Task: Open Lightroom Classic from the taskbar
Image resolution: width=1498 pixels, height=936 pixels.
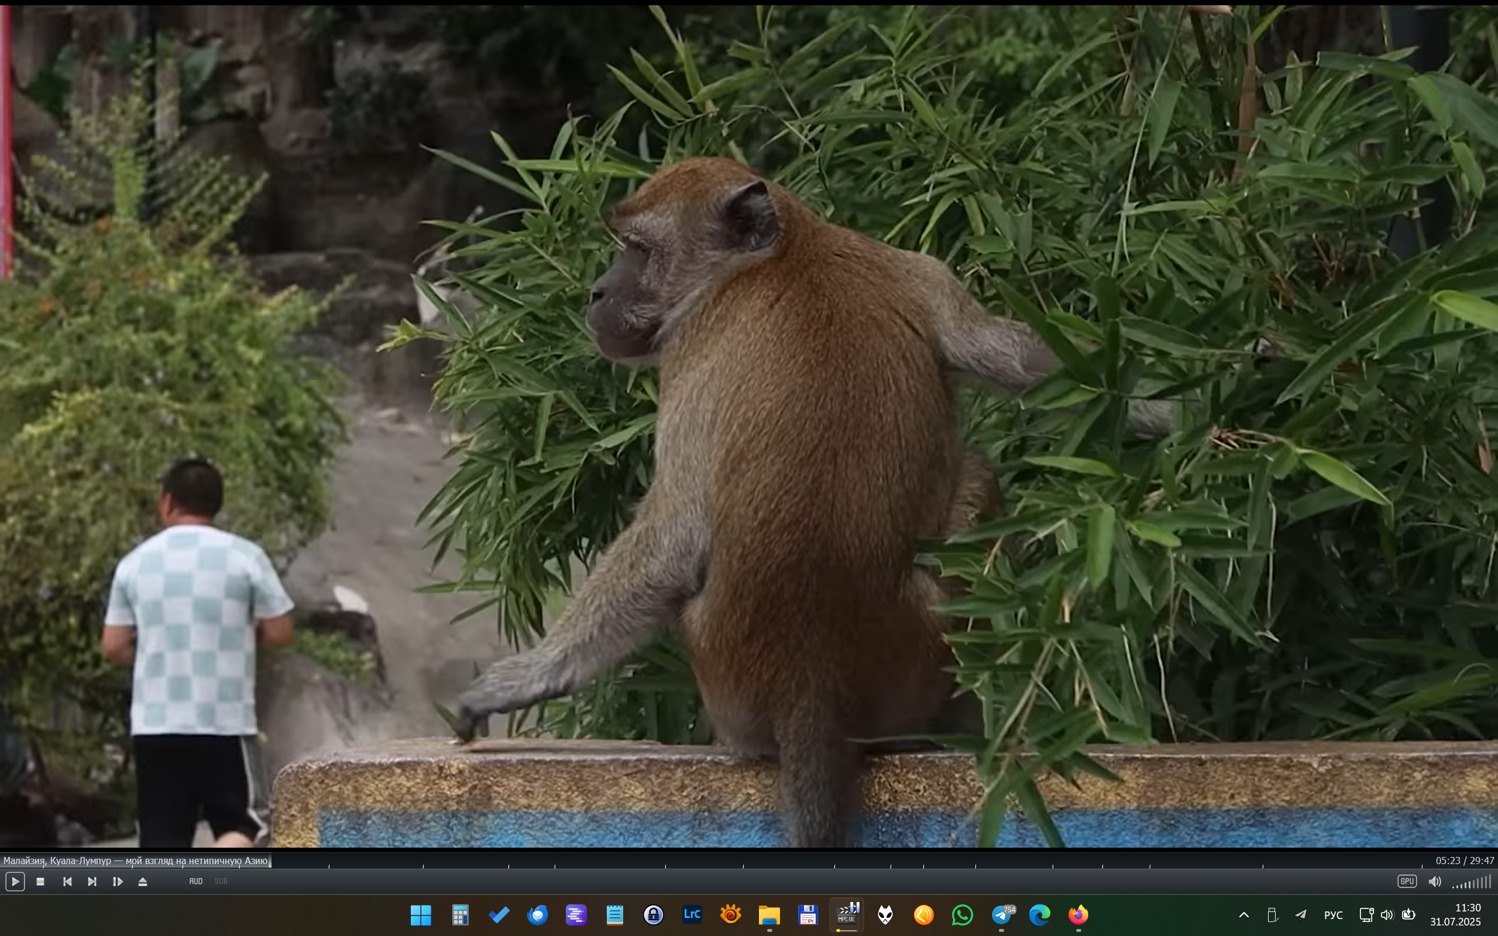Action: tap(692, 914)
